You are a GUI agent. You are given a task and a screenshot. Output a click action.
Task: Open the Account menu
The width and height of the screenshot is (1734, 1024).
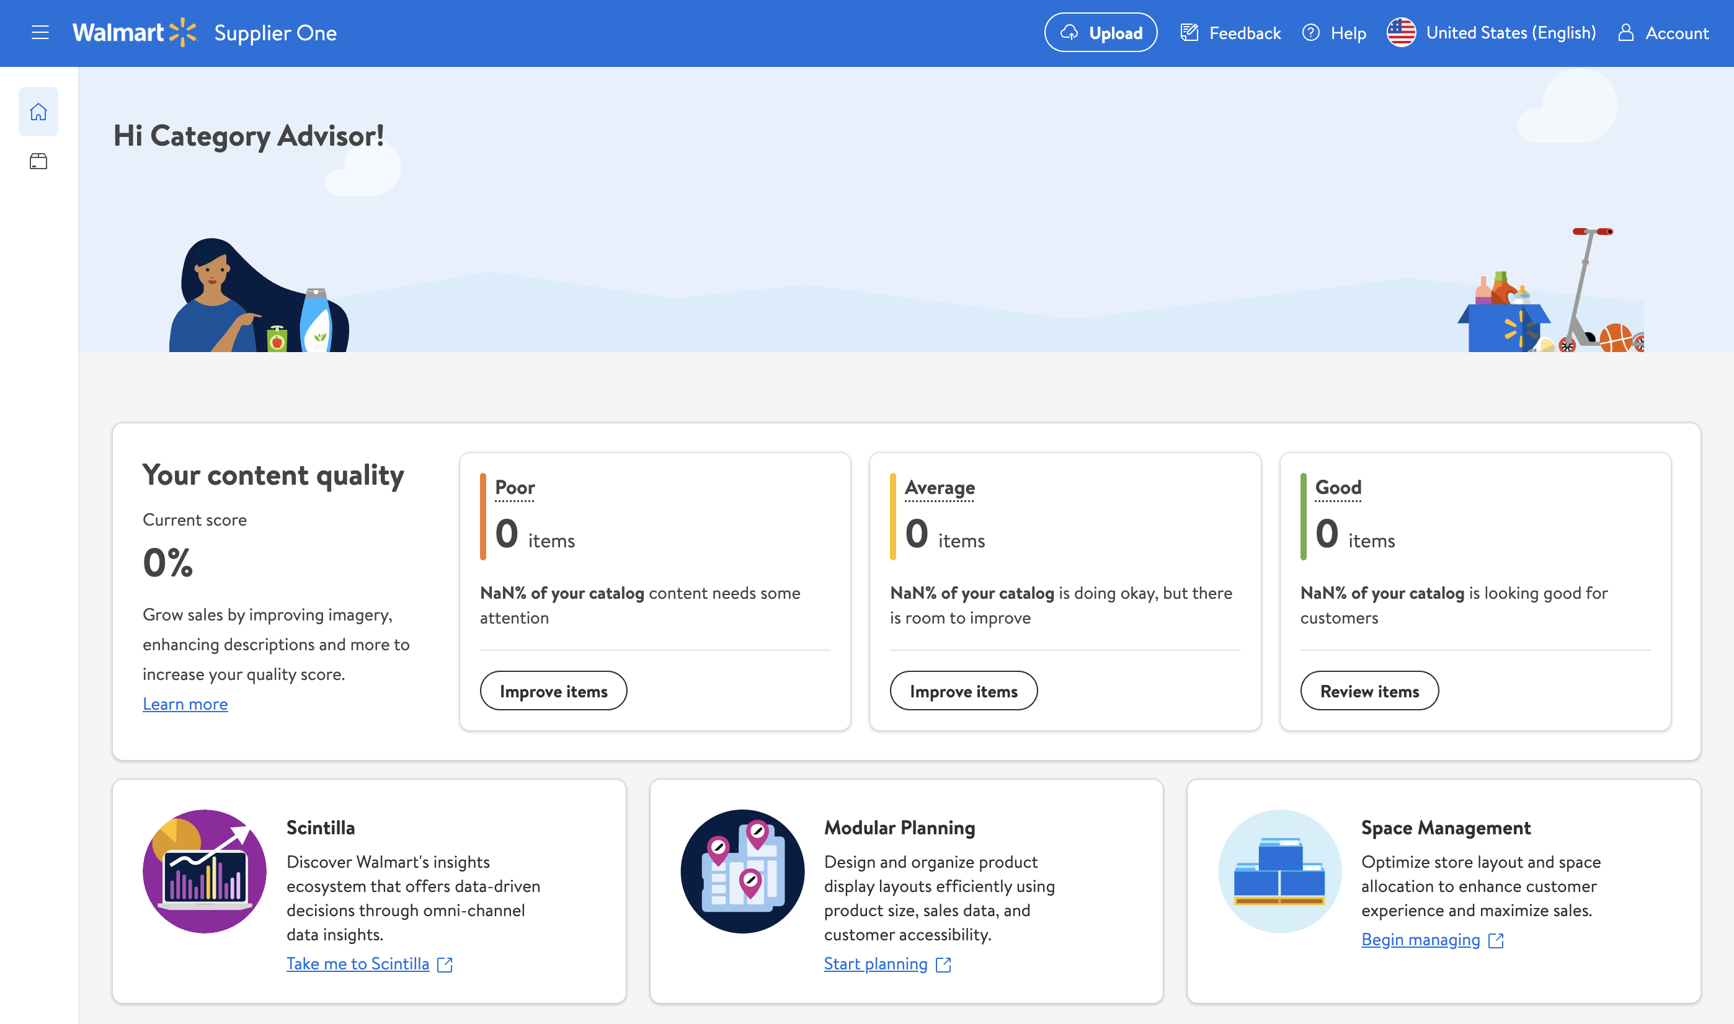[1663, 32]
